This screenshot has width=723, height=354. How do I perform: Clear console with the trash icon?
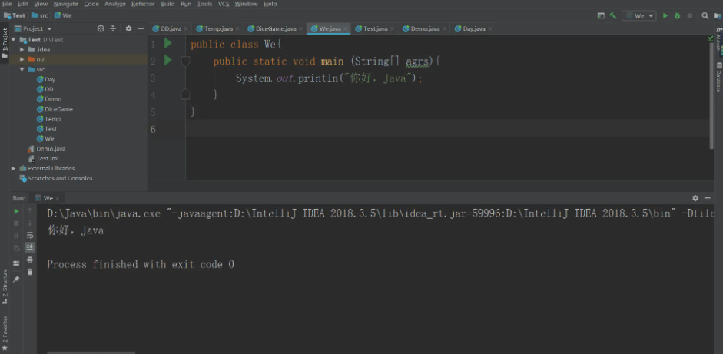pyautogui.click(x=30, y=272)
